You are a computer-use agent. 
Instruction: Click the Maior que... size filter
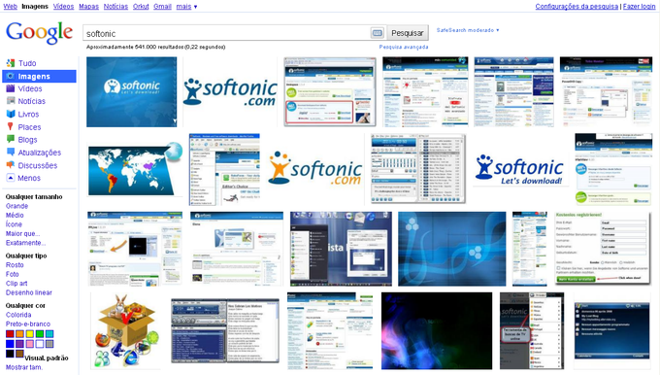tap(22, 234)
